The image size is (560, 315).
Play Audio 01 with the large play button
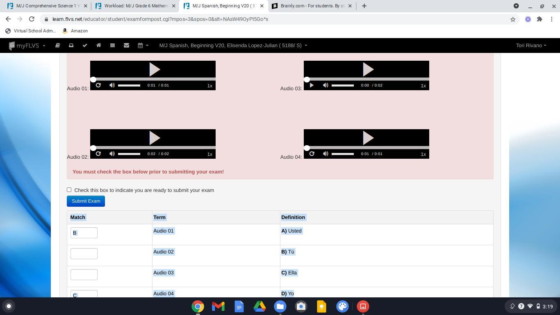(x=154, y=69)
